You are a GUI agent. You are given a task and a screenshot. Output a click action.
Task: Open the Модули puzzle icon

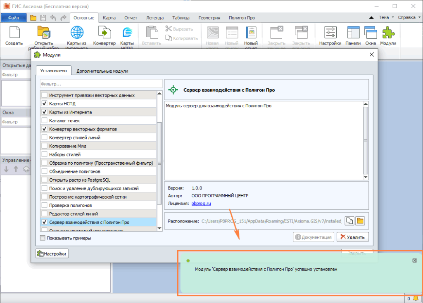point(388,32)
